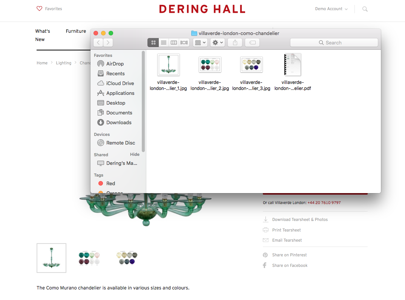
Task: Maximize the Finder window
Action: click(111, 33)
